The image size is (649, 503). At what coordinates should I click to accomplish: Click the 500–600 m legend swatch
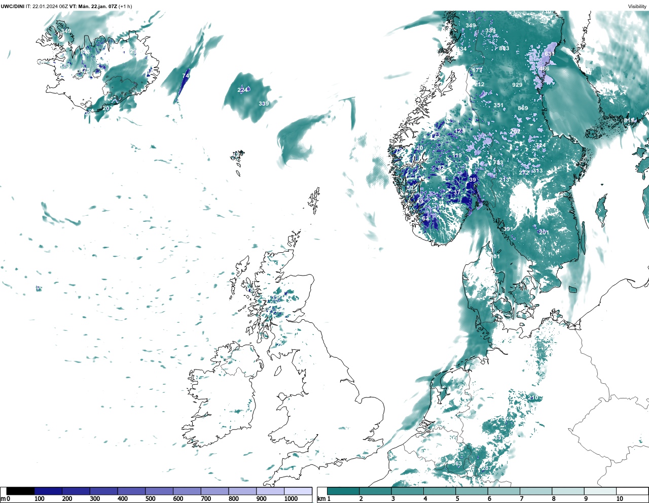159,491
